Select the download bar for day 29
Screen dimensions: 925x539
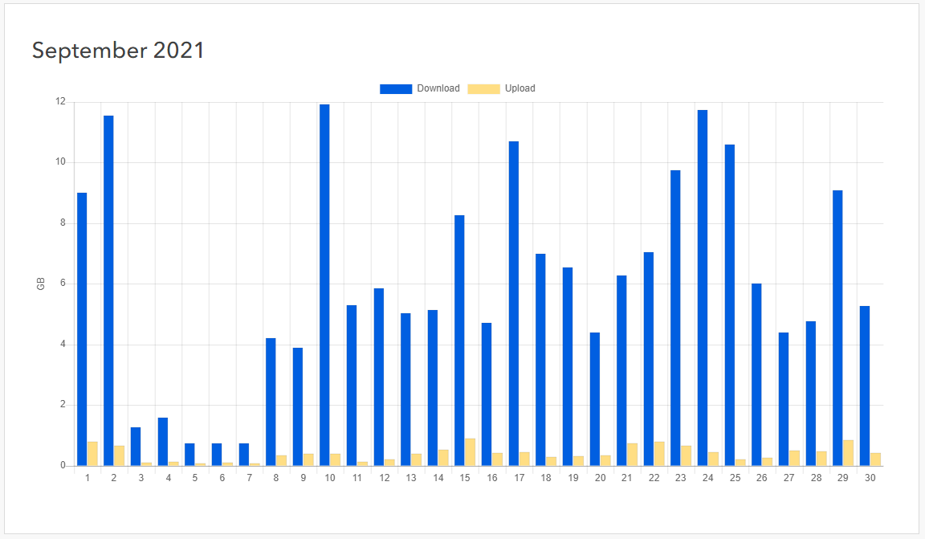tap(837, 329)
